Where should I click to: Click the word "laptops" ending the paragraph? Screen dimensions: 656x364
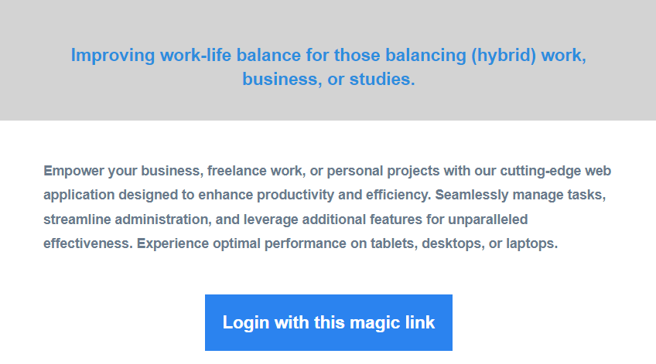point(530,244)
